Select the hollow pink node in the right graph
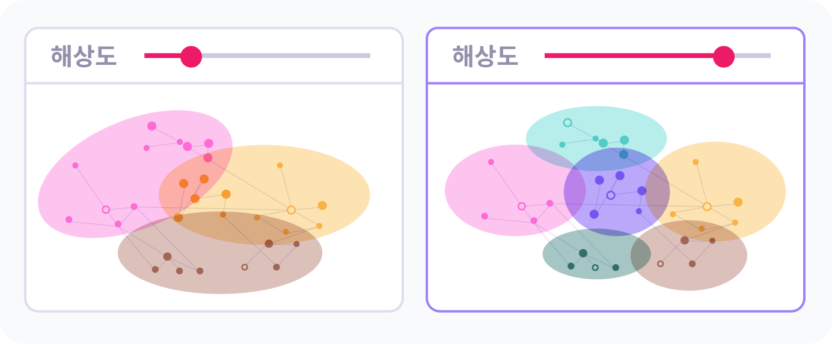The width and height of the screenshot is (832, 344). [x=522, y=207]
